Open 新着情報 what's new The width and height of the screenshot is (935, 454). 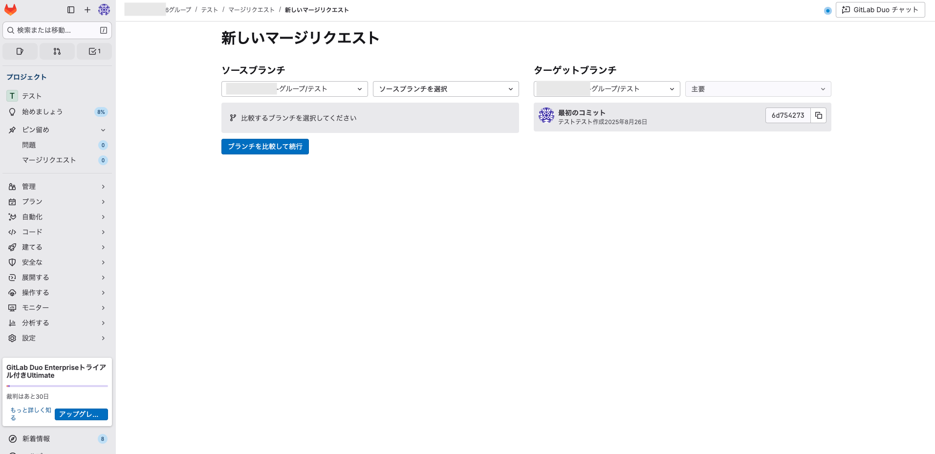57,439
